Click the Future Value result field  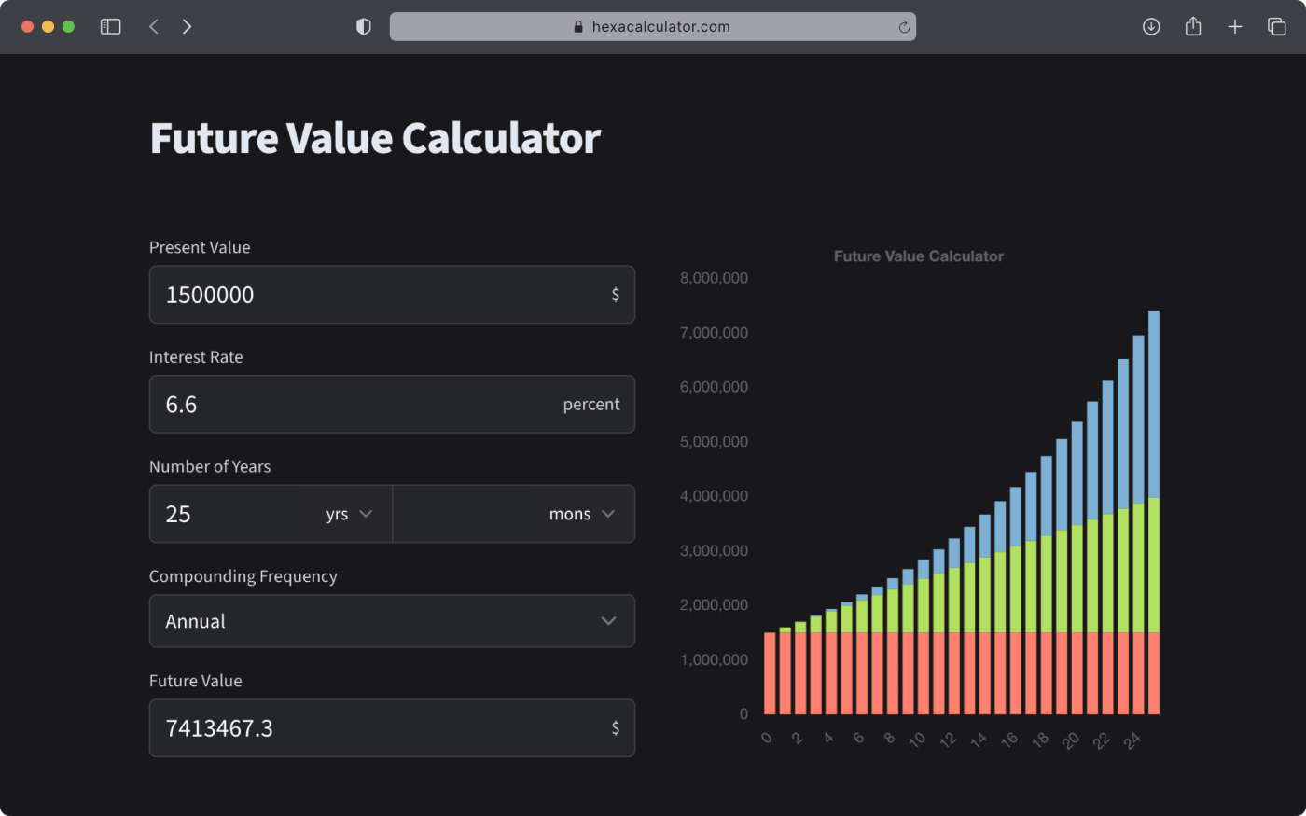pyautogui.click(x=392, y=728)
